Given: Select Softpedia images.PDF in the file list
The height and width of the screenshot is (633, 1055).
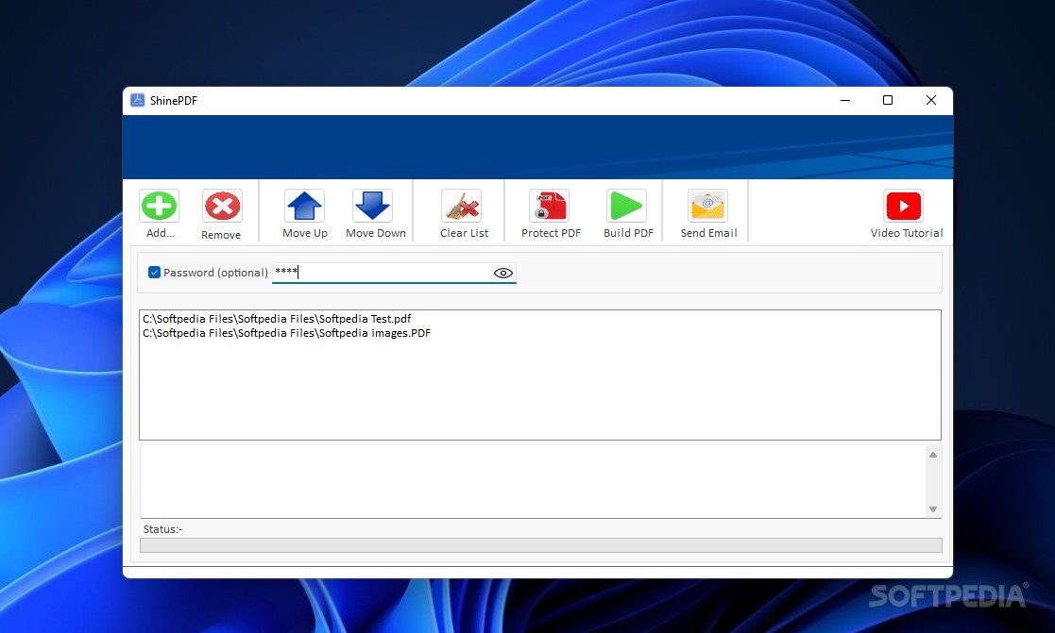Looking at the screenshot, I should click(286, 333).
